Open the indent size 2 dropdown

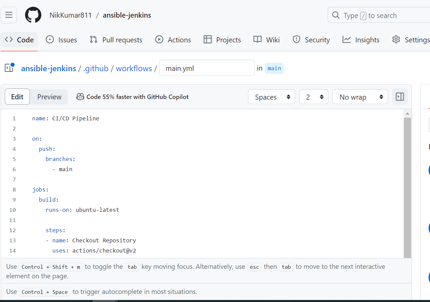pos(313,97)
